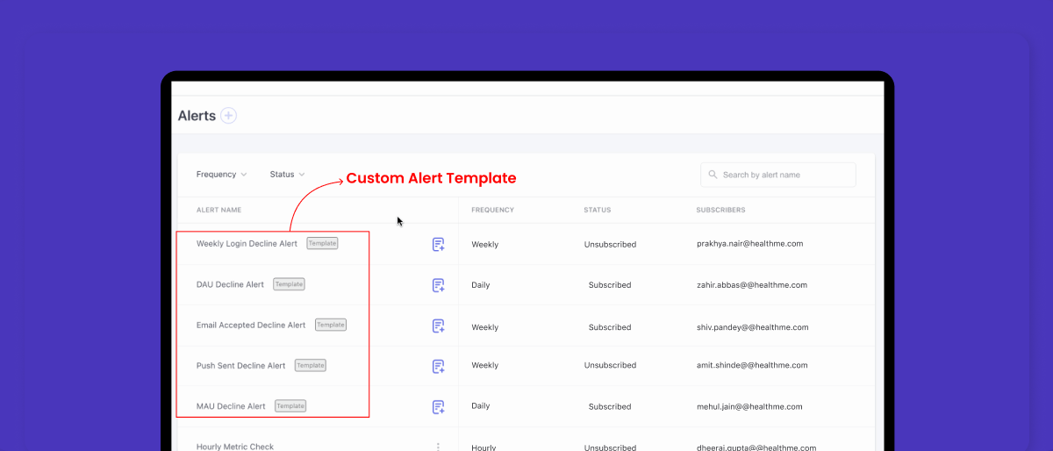
Task: Click template icon for Email Accepted Decline Alert
Action: click(x=439, y=326)
